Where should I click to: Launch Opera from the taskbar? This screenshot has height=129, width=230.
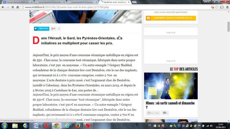pos(46,126)
